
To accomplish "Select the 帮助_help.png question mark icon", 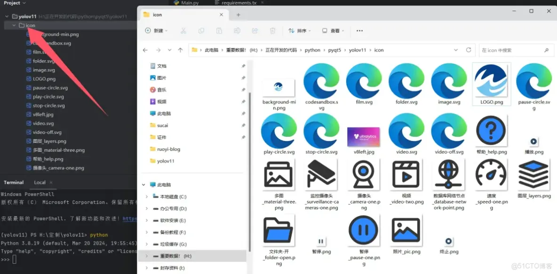I will click(x=491, y=131).
